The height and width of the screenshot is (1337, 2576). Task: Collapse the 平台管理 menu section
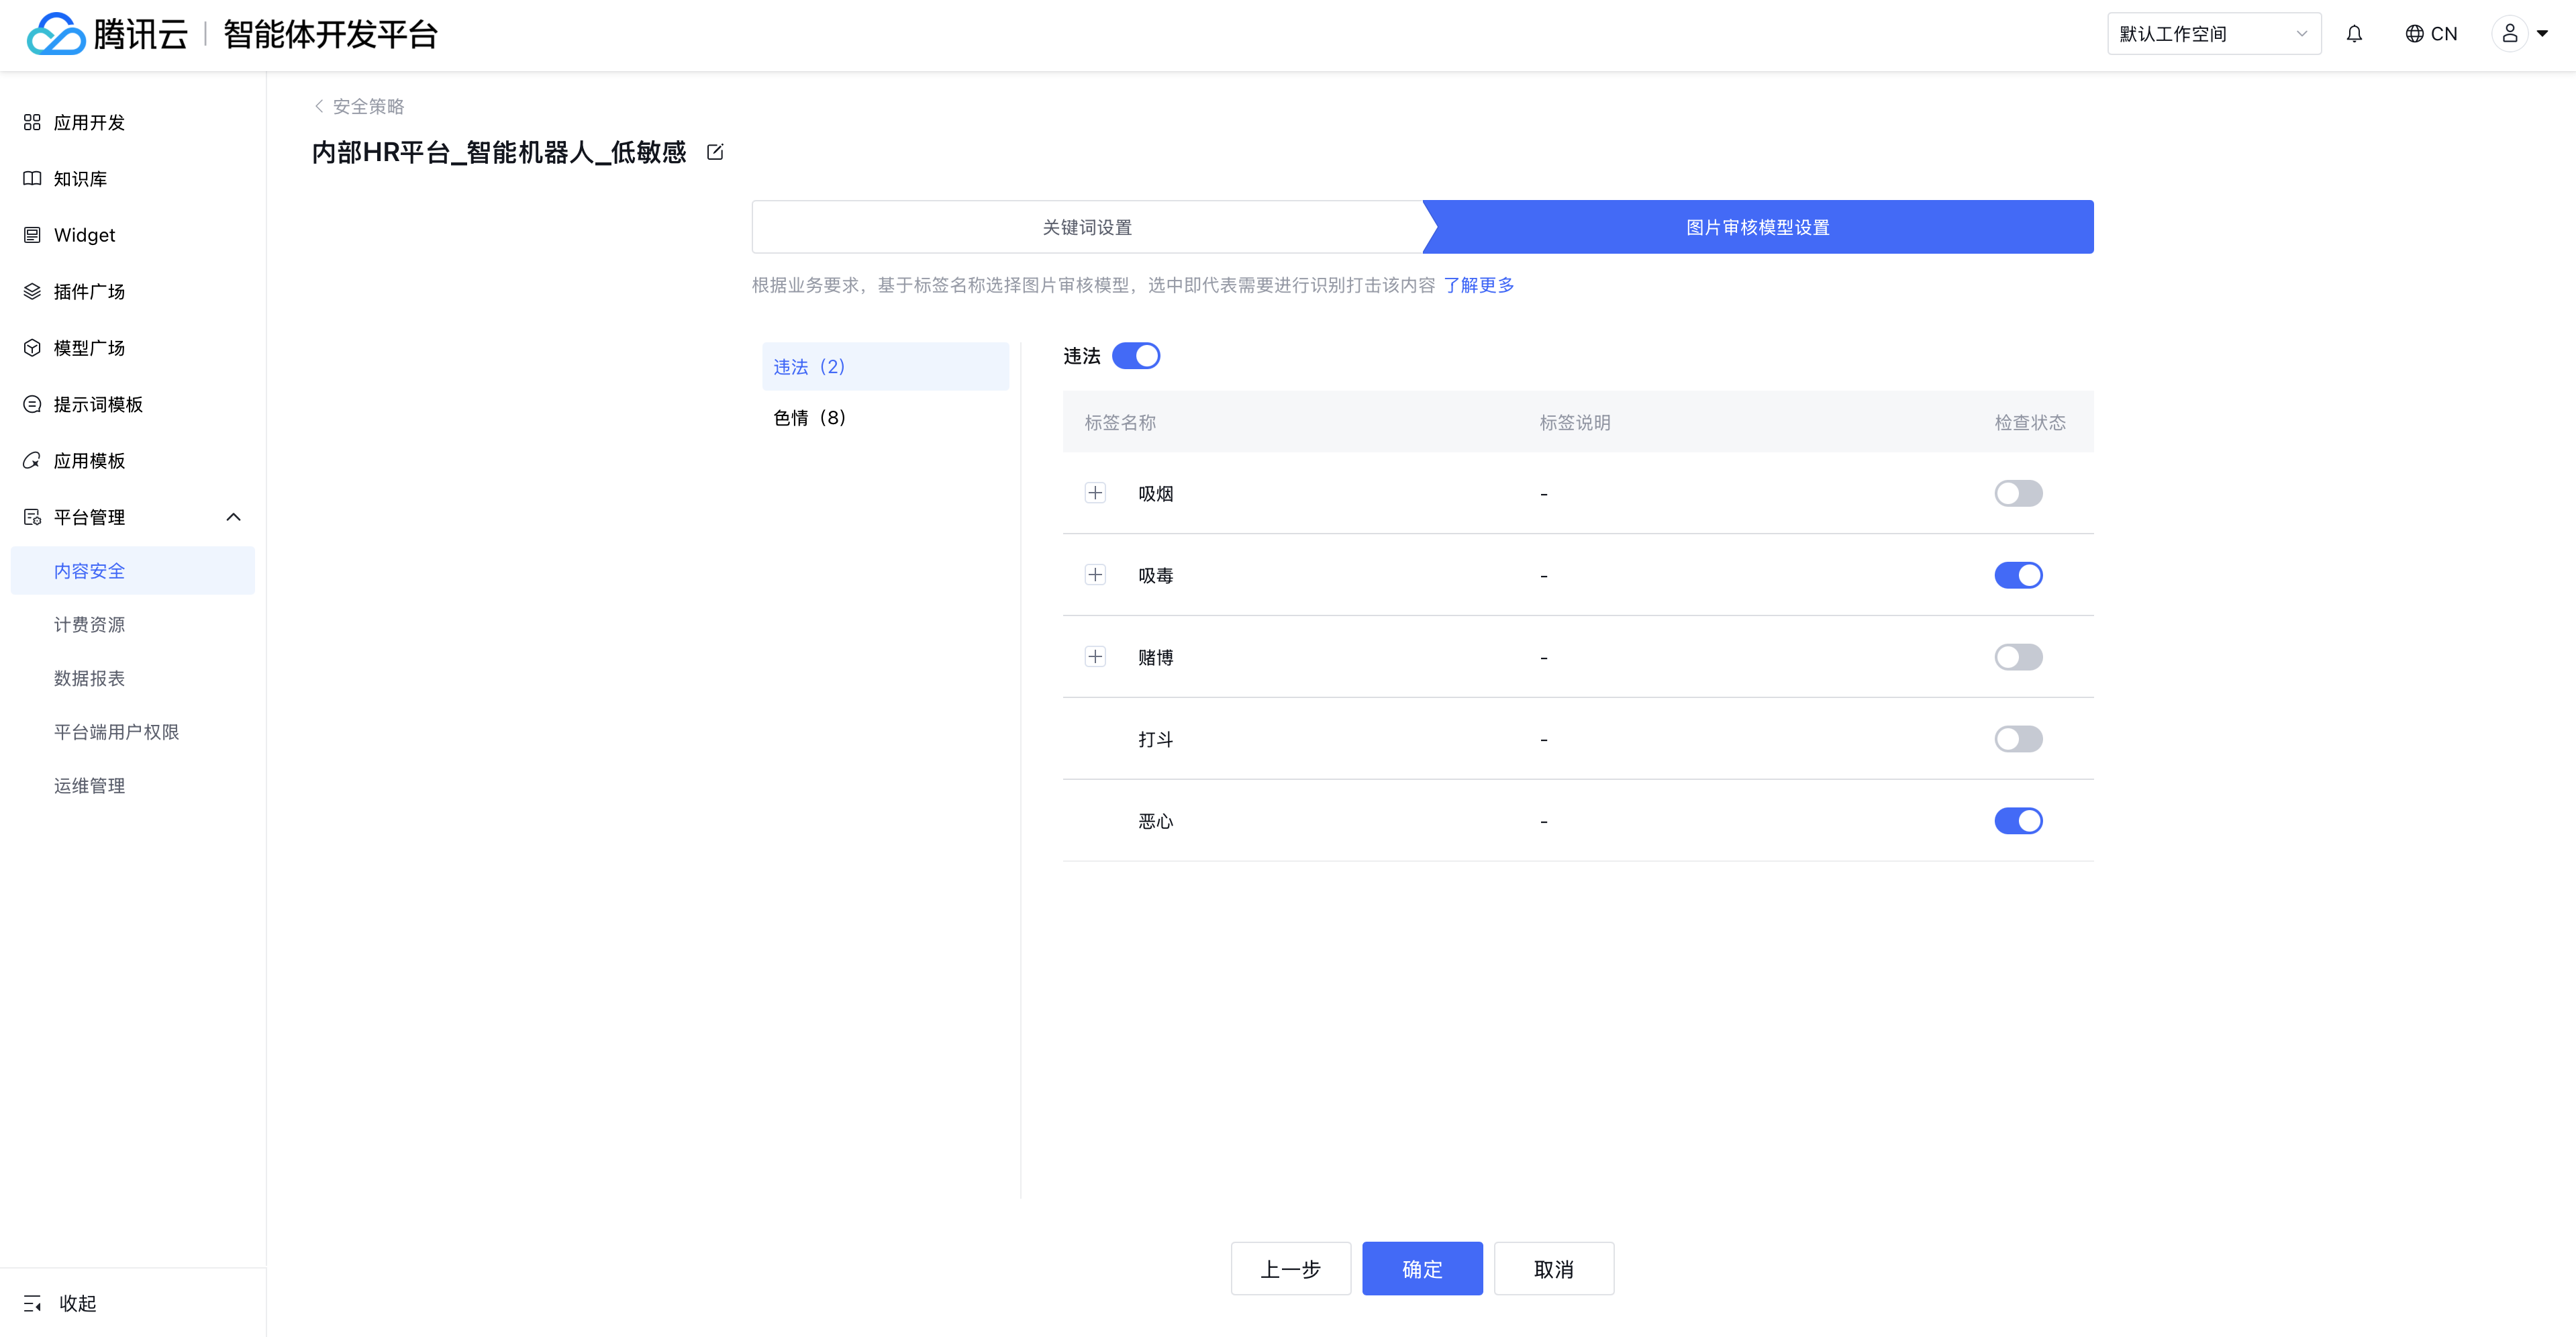[x=233, y=517]
